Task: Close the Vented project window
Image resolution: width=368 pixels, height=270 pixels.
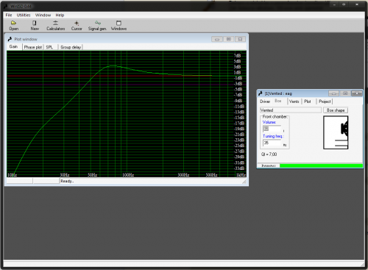Action: (357, 93)
